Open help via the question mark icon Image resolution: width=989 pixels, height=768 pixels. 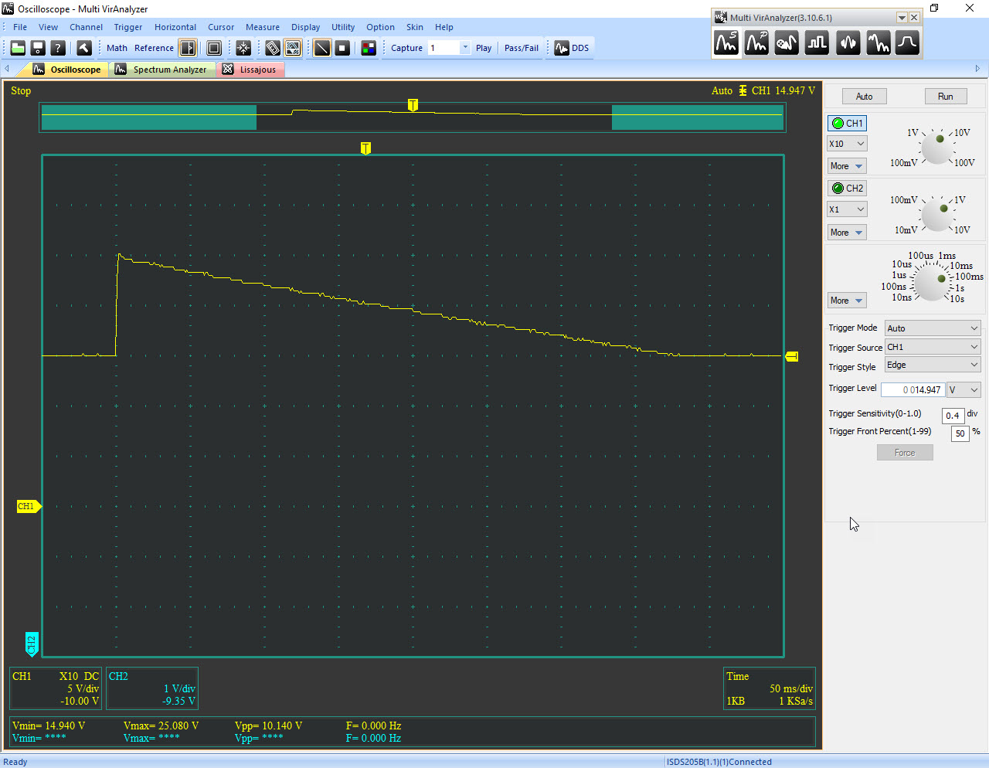point(58,48)
